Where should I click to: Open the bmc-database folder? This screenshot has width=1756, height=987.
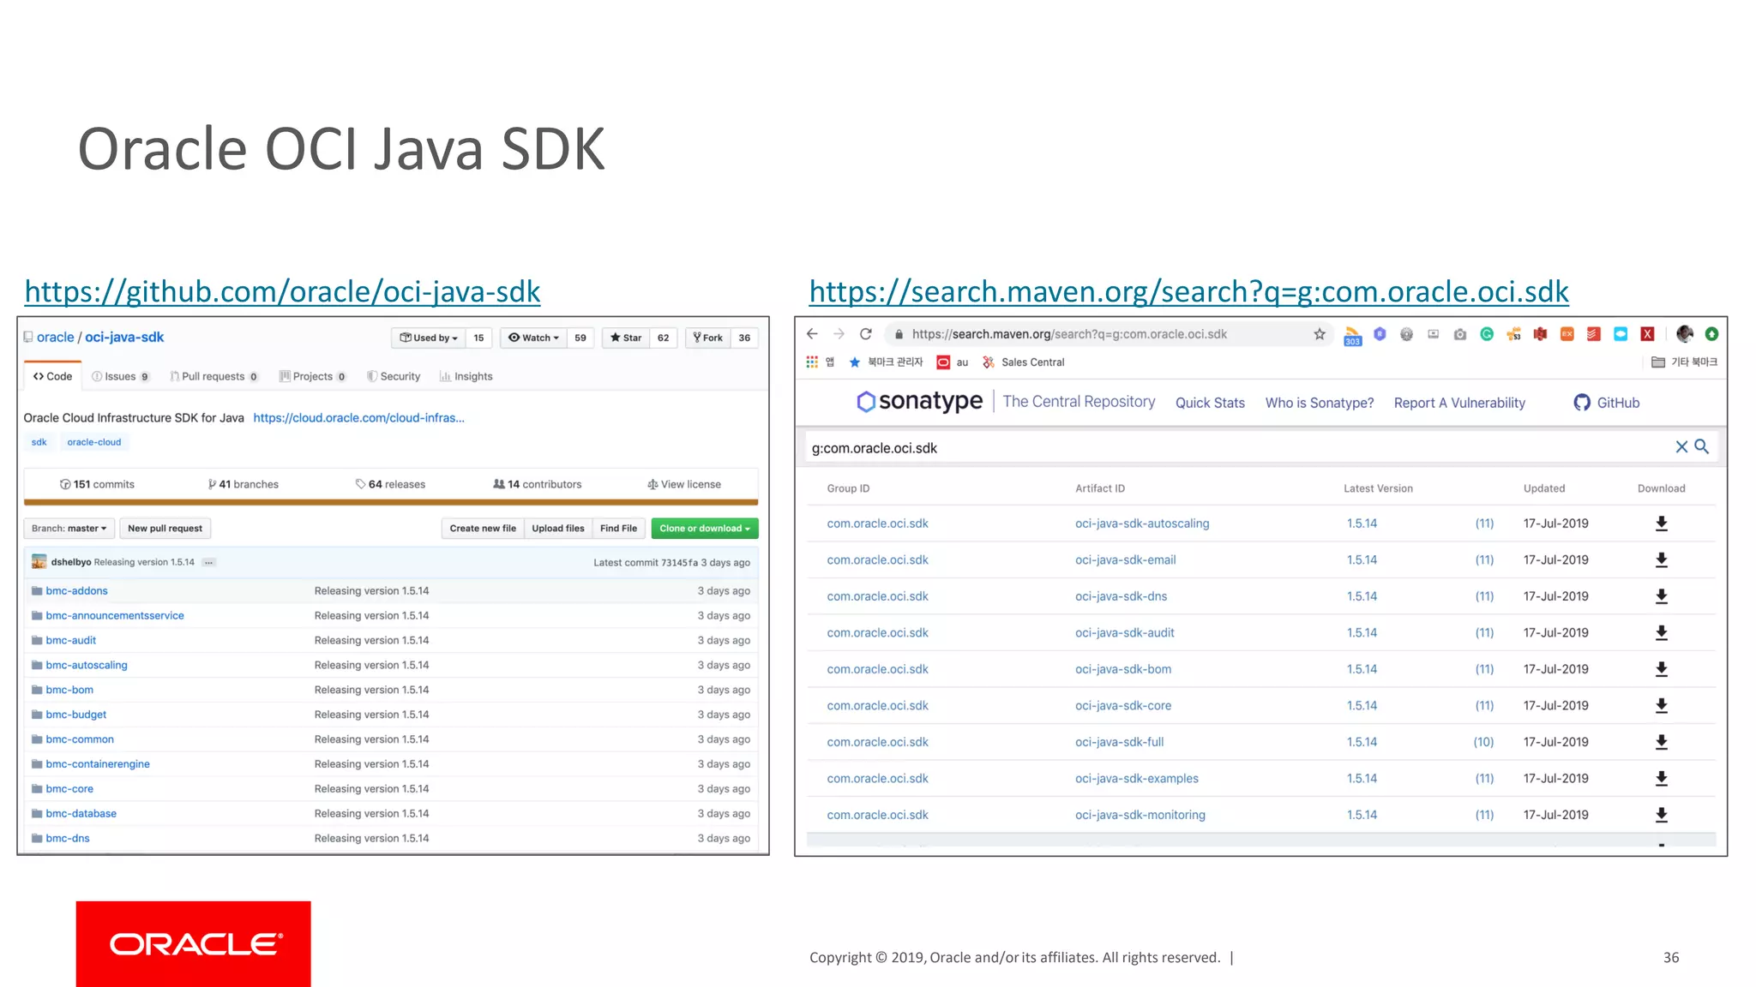[81, 814]
